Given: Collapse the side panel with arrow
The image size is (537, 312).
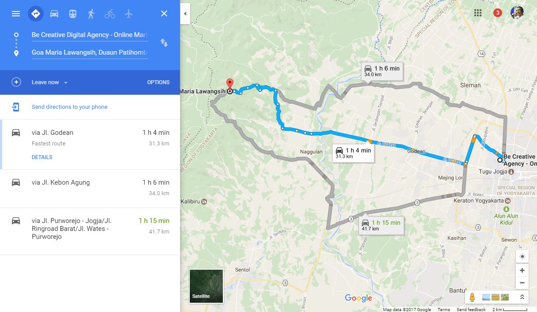Looking at the screenshot, I should point(185,14).
